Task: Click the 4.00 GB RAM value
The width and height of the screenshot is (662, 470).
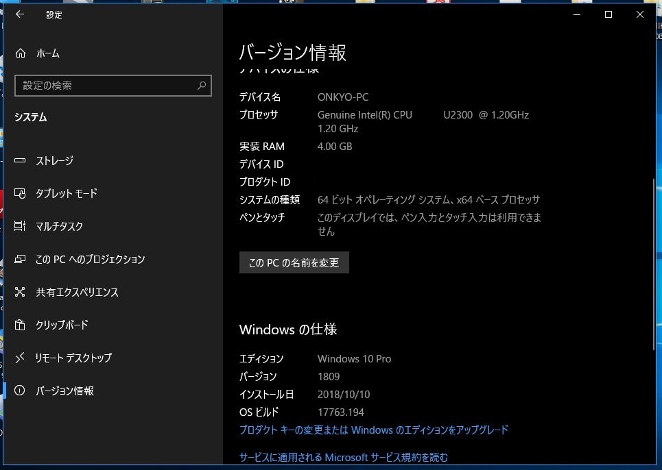Action: point(335,147)
